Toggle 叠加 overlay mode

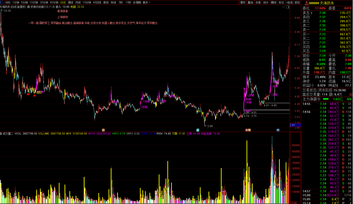point(250,2)
